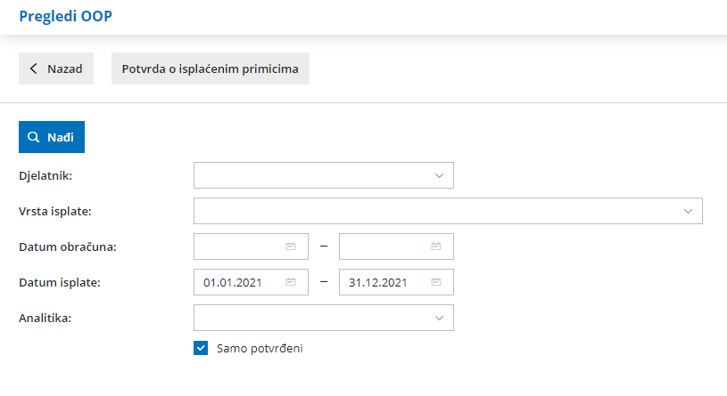Click the Pregledi OOP page title

point(66,16)
